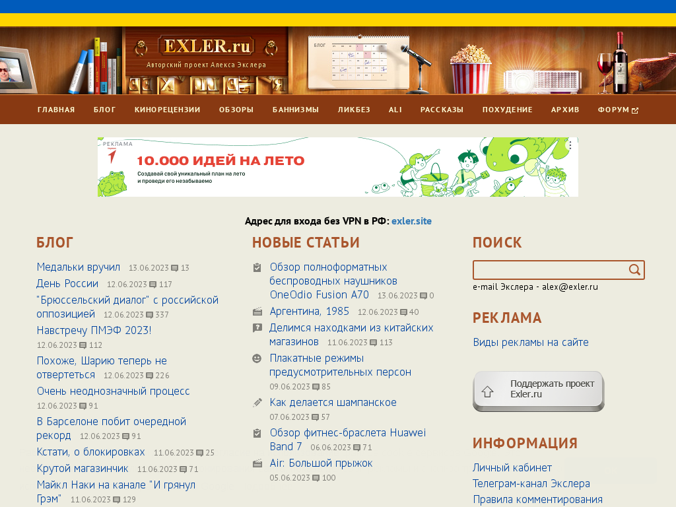The height and width of the screenshot is (507, 676).
Task: Click review icon beside Huawei Band 7 article
Action: click(x=257, y=433)
